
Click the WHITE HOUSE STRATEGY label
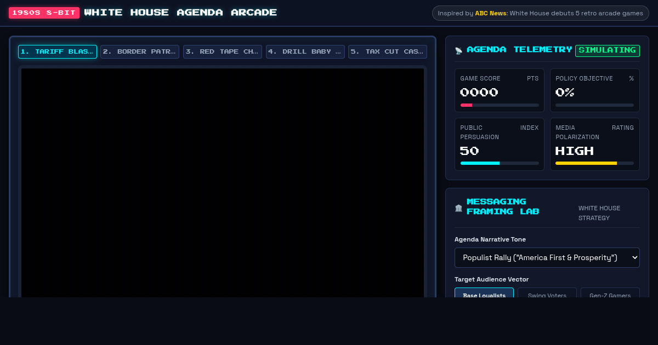point(599,213)
